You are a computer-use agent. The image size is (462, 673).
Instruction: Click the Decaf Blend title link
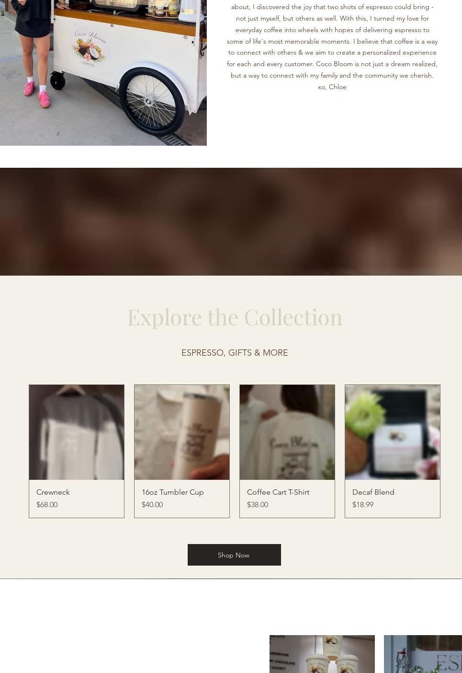373,492
